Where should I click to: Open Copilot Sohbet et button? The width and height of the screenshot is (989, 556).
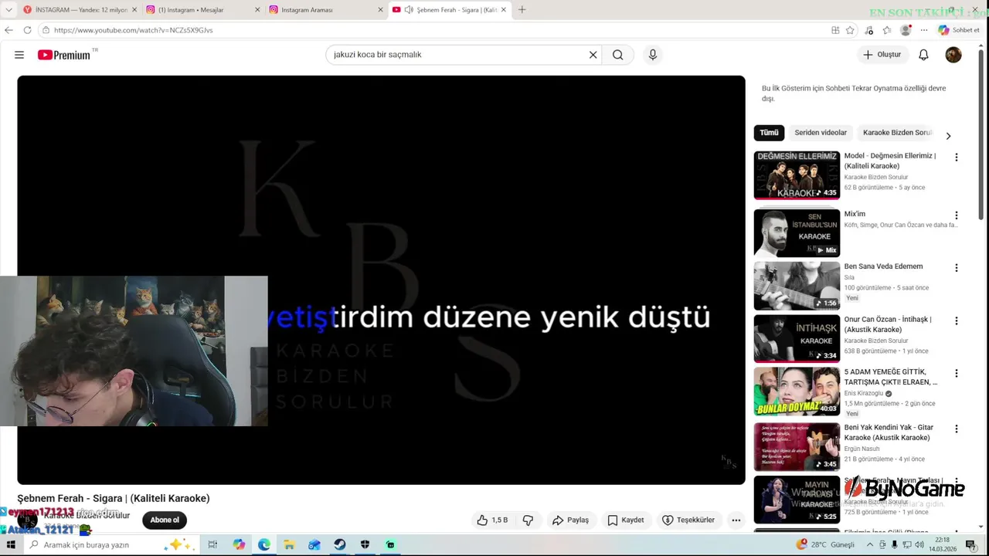coord(959,30)
